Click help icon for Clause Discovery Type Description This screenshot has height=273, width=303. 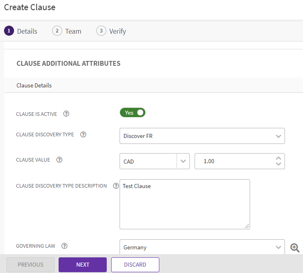[116, 186]
